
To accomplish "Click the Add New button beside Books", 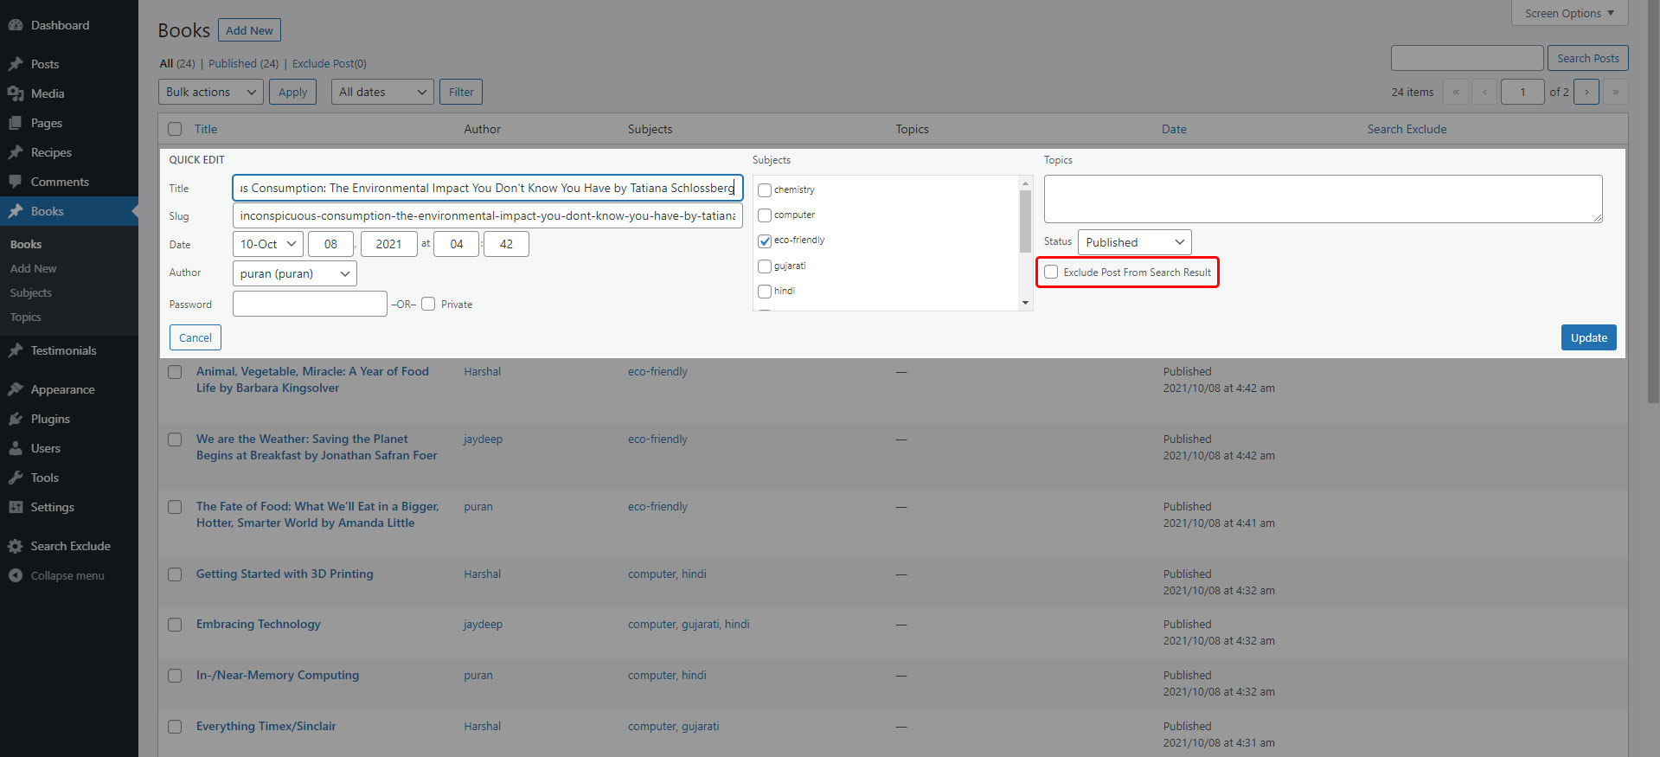I will pos(249,30).
